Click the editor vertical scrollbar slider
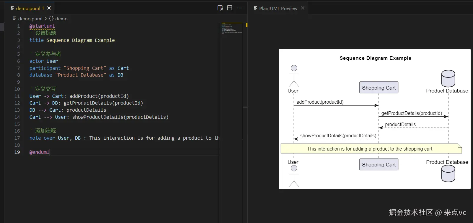The image size is (473, 223). [245, 107]
